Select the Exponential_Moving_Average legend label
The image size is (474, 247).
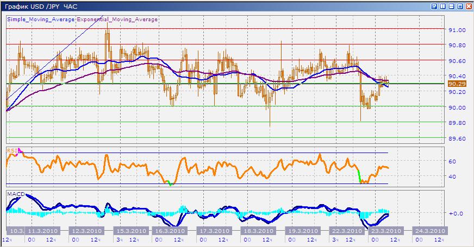(x=117, y=20)
